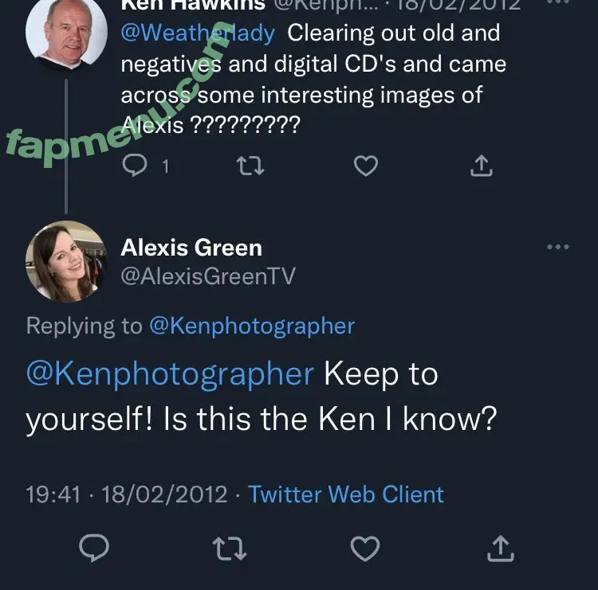Retweet Alexis Green's reply
Screen dimensions: 598x590
click(230, 548)
